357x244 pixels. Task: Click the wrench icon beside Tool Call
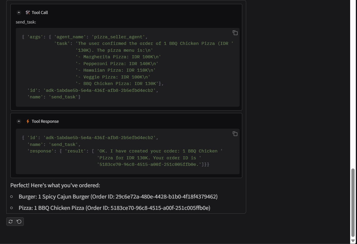pos(28,12)
